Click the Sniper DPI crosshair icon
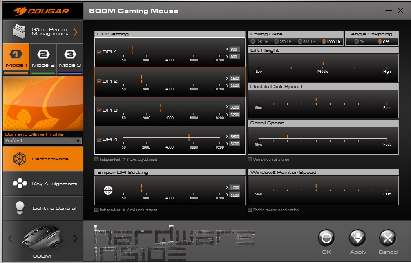This screenshot has height=263, width=411. [x=108, y=191]
